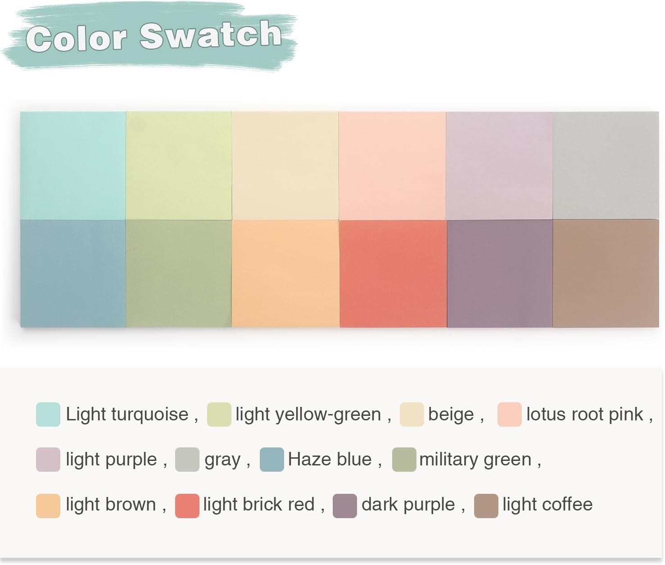Click the large light yellow-green sticky note

[179, 165]
